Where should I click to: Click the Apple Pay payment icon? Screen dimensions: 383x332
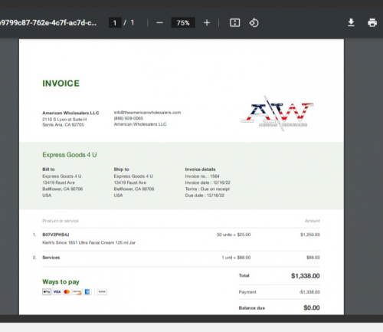click(x=47, y=292)
